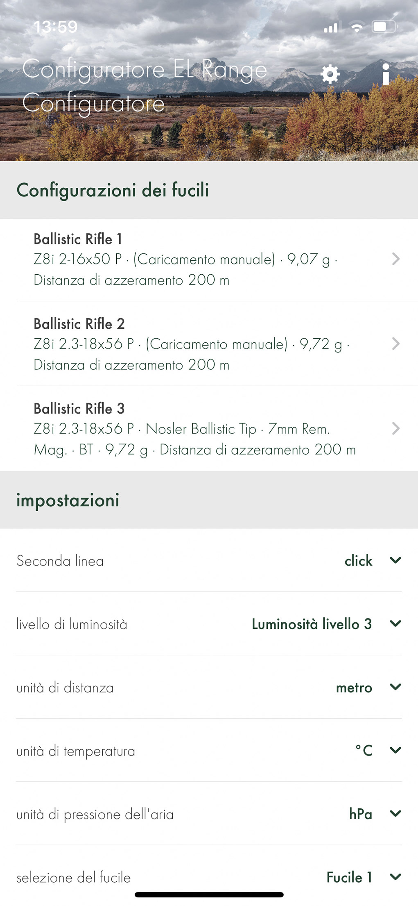Expand the Seconda linea dropdown
Viewport: 418px width, 906px height.
(395, 560)
